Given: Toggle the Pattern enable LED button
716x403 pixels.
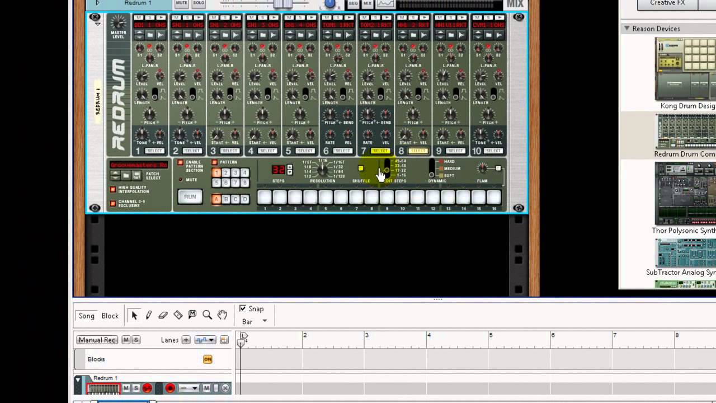Looking at the screenshot, I should [x=214, y=162].
